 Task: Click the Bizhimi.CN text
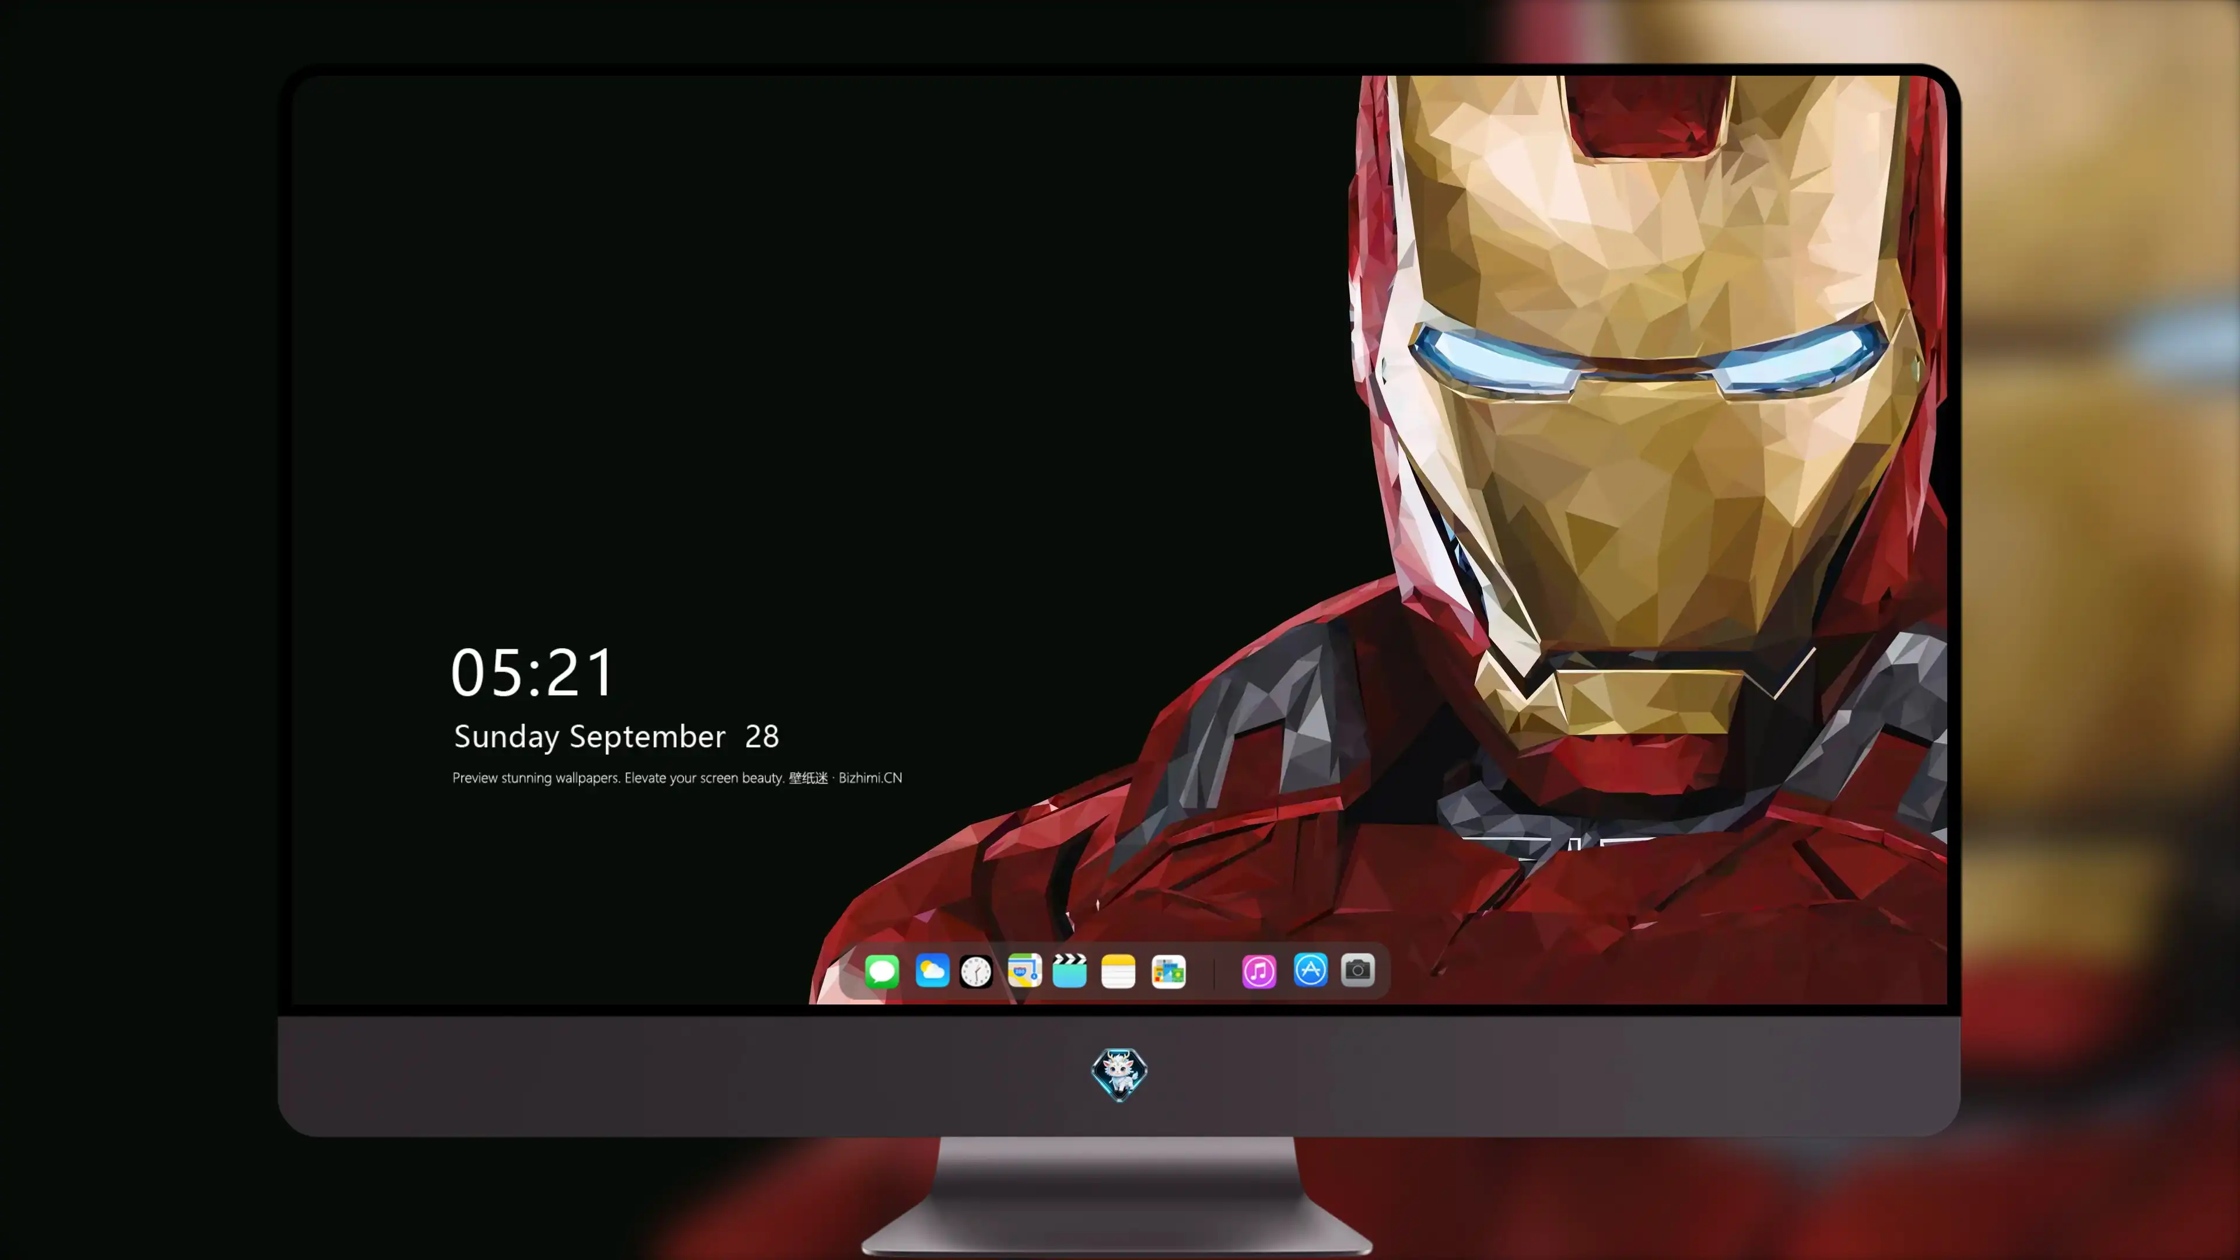tap(870, 778)
